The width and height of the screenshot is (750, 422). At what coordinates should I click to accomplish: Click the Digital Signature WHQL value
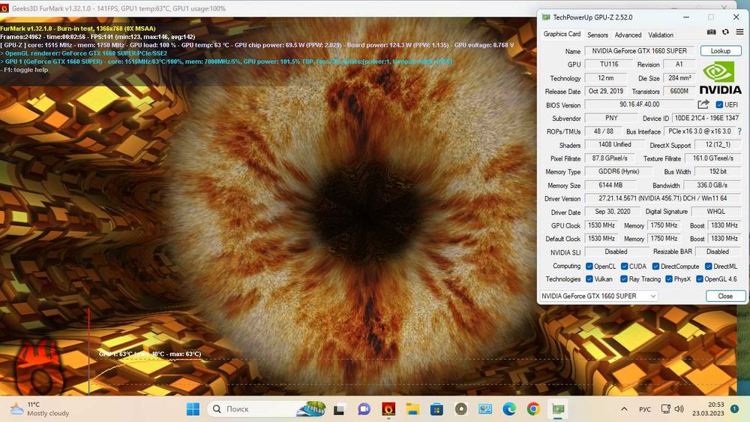point(715,211)
